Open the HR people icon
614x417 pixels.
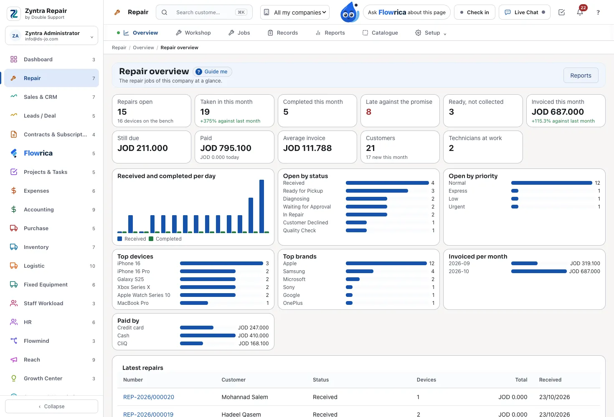pyautogui.click(x=14, y=322)
